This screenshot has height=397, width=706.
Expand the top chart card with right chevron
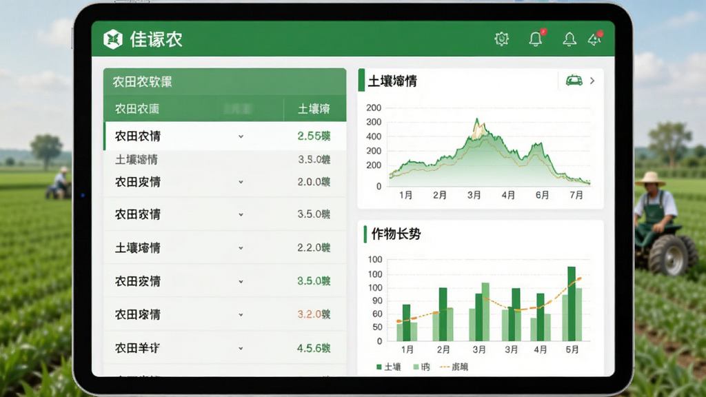pyautogui.click(x=592, y=81)
